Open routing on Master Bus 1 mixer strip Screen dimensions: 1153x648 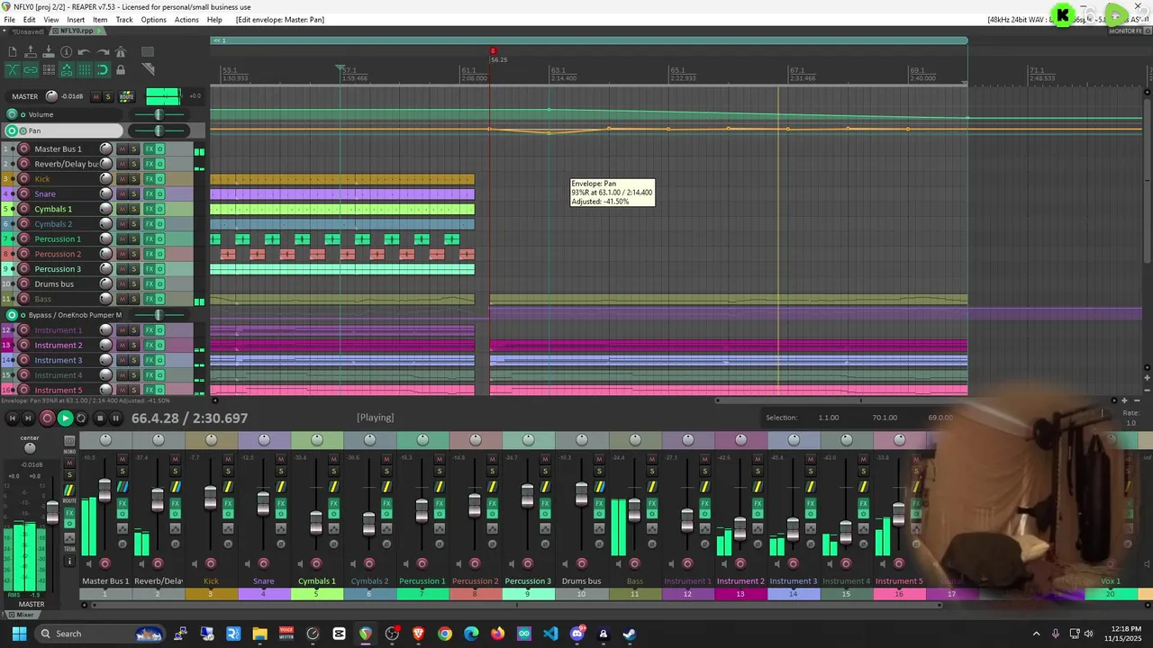pyautogui.click(x=123, y=487)
